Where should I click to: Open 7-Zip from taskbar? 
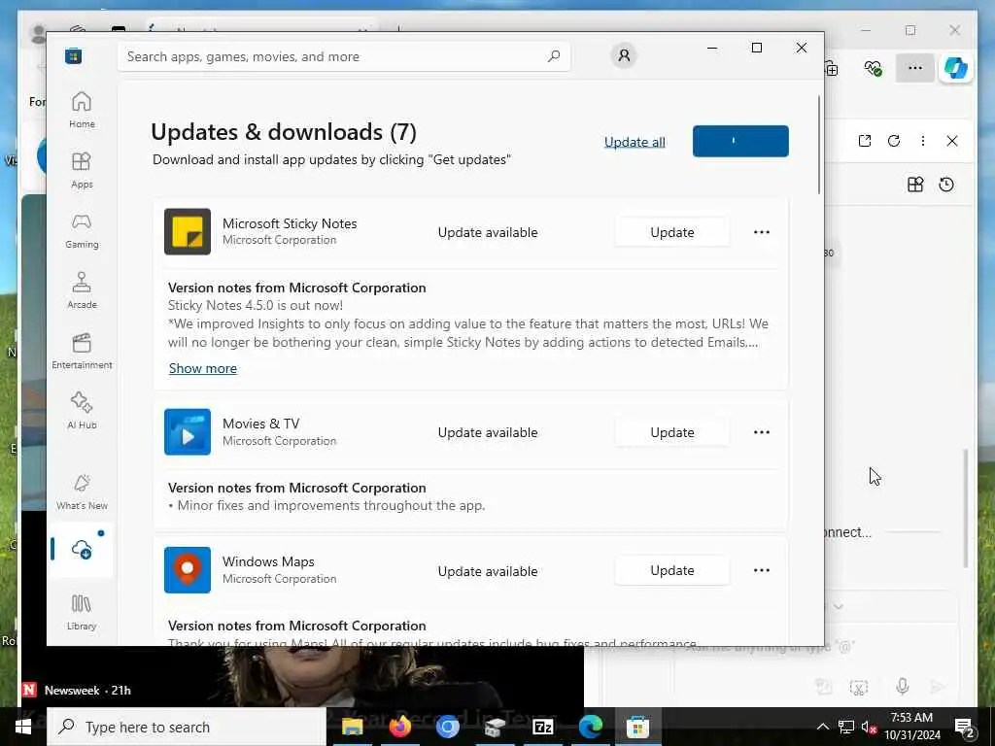pyautogui.click(x=542, y=727)
